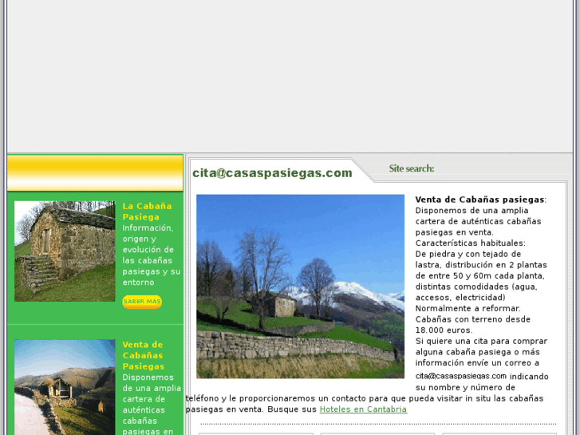Click the sidebar text 'Información, origen y'

tap(148, 233)
